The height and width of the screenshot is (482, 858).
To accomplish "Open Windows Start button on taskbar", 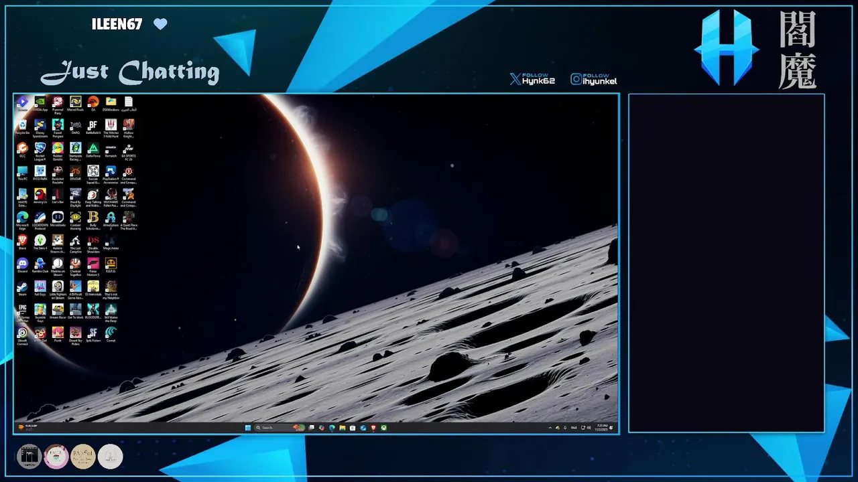I will coord(248,428).
